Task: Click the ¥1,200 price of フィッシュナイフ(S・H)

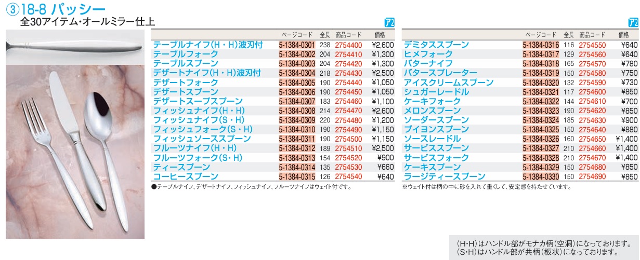Action: [383, 120]
